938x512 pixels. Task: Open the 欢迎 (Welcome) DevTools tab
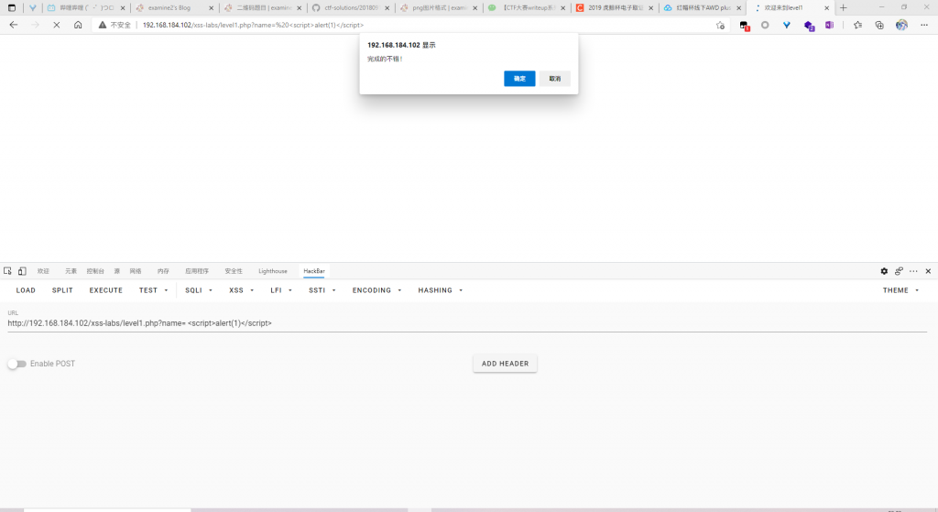[43, 271]
